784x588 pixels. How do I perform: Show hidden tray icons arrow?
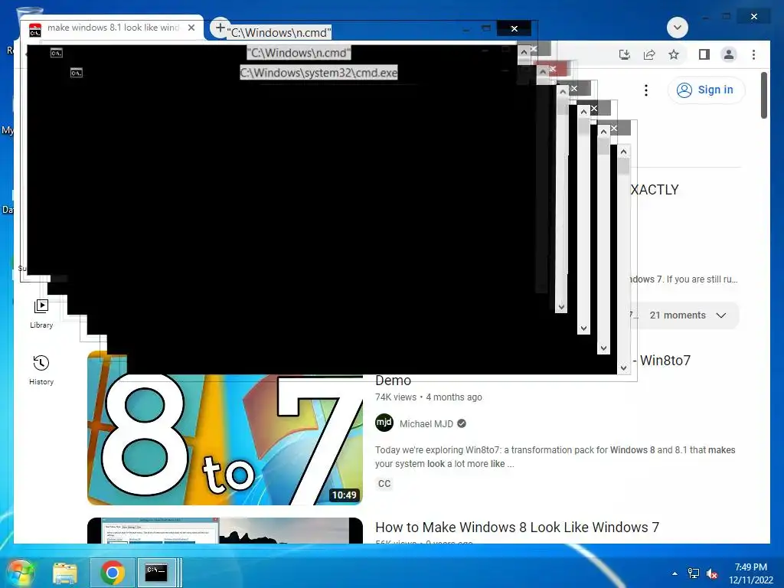tap(675, 573)
